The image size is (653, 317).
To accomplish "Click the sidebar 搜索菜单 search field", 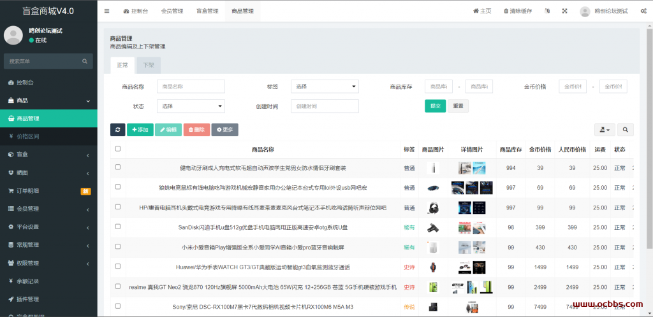I will pos(48,61).
